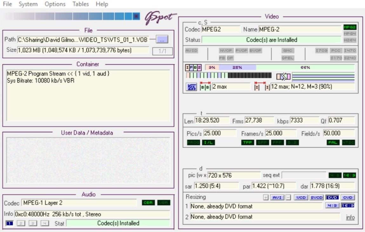Open the Tables menu

tap(81, 4)
